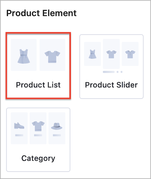This screenshot has width=151, height=179.
Task: Click the right slide tile background in Product Slider
Action: tap(130, 54)
